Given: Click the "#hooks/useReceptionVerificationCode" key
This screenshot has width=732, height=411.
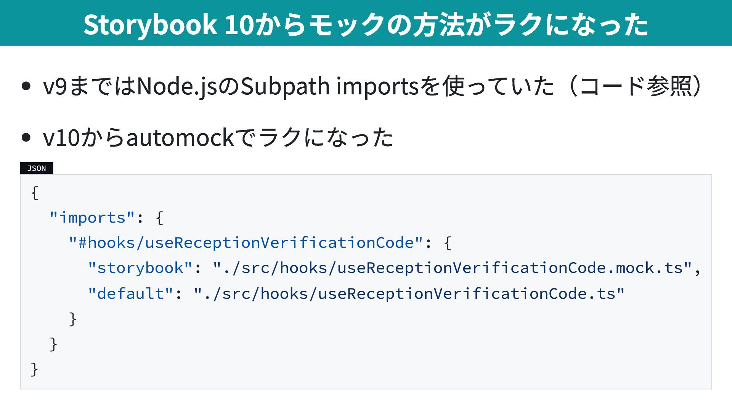Looking at the screenshot, I should 246,243.
